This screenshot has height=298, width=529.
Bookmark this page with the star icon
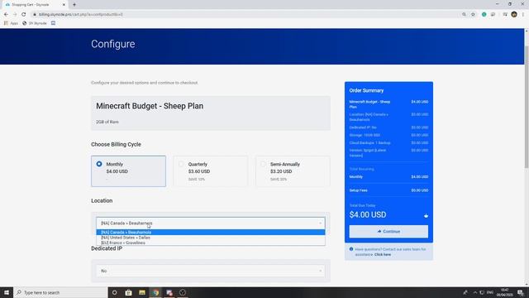(473, 15)
